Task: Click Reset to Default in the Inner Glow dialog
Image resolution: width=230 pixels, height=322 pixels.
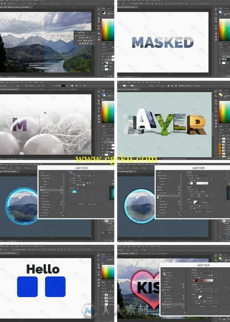Action: (209, 211)
